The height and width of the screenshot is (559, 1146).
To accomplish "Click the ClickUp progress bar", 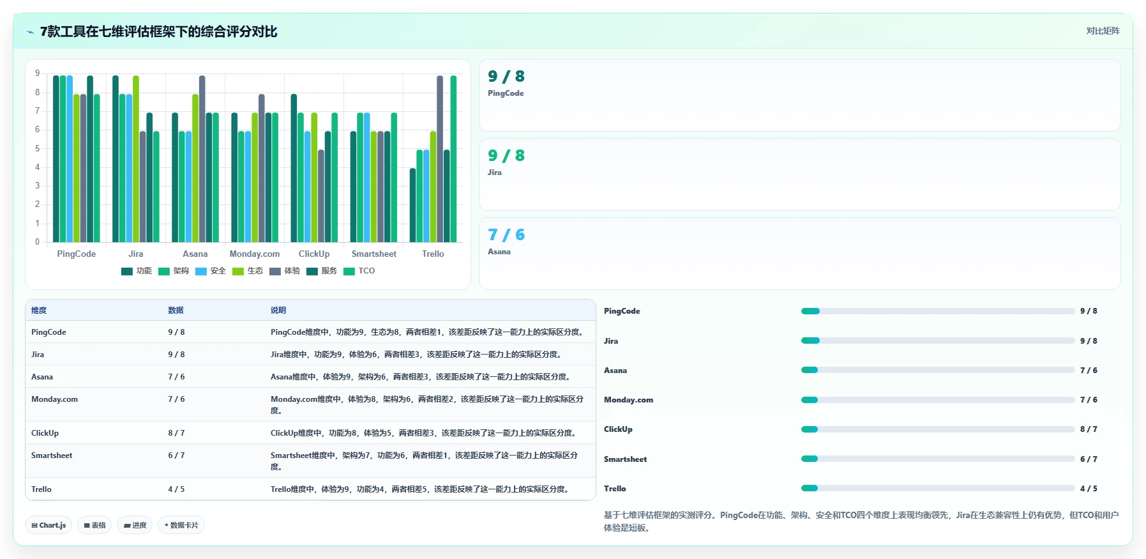I will 938,429.
